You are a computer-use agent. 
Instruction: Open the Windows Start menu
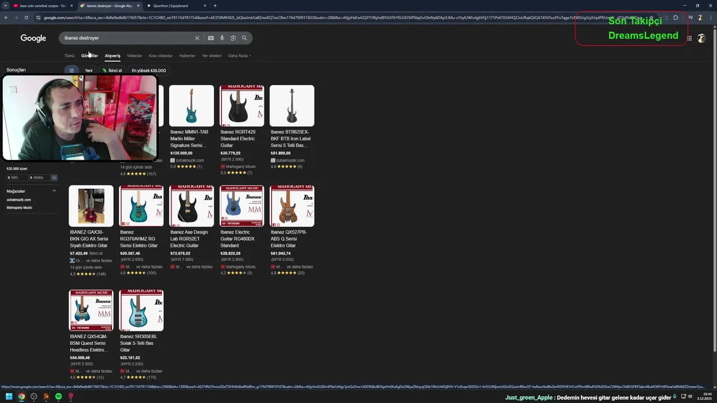click(9, 396)
